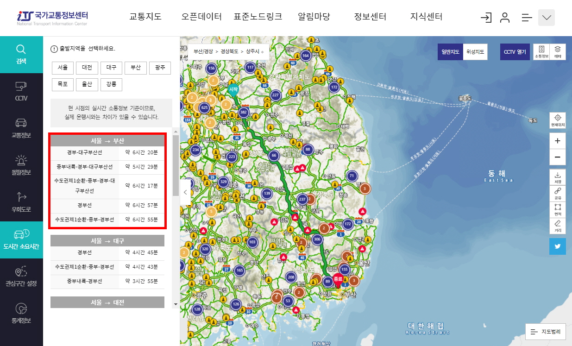This screenshot has width=572, height=346.
Task: Open the 표준노드링크 top menu
Action: point(258,17)
